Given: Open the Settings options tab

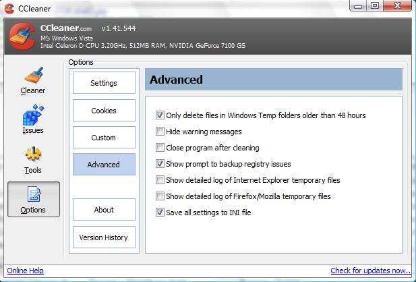Looking at the screenshot, I should tap(104, 83).
